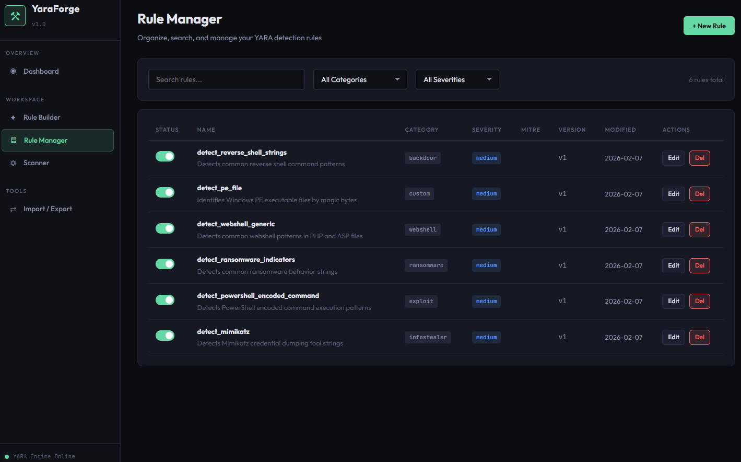Navigate to the Dashboard section
This screenshot has width=741, height=462.
tap(41, 71)
